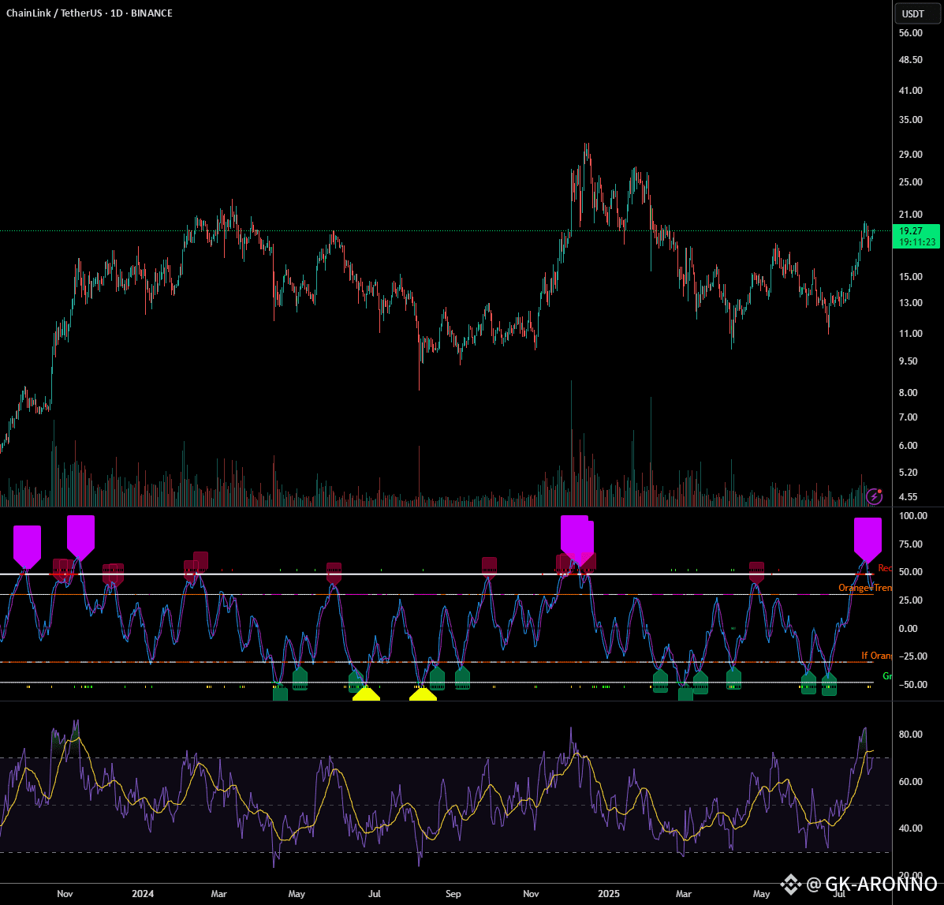Click the purple lightning bolt icon
Viewport: 944px width, 905px height.
pos(874,497)
